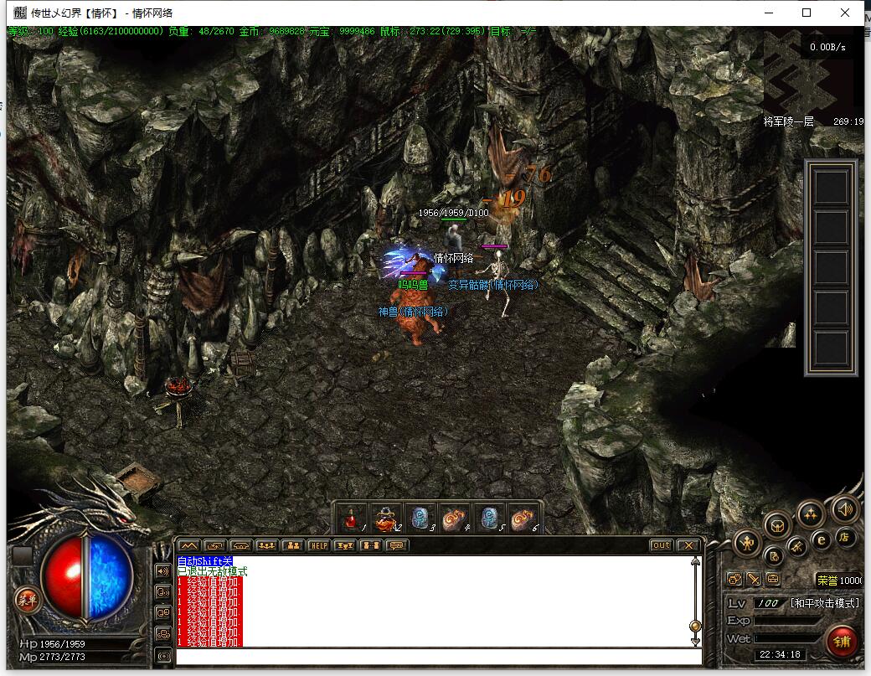Click the small dark square above 菜单 button
This screenshot has height=676, width=871.
click(x=23, y=556)
